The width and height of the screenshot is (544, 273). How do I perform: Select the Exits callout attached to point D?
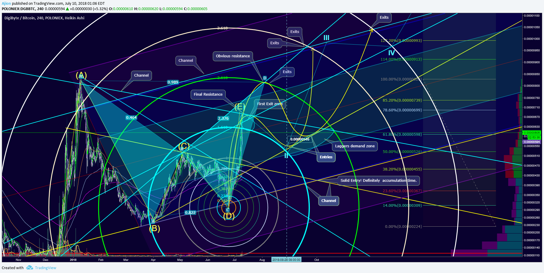(287, 72)
